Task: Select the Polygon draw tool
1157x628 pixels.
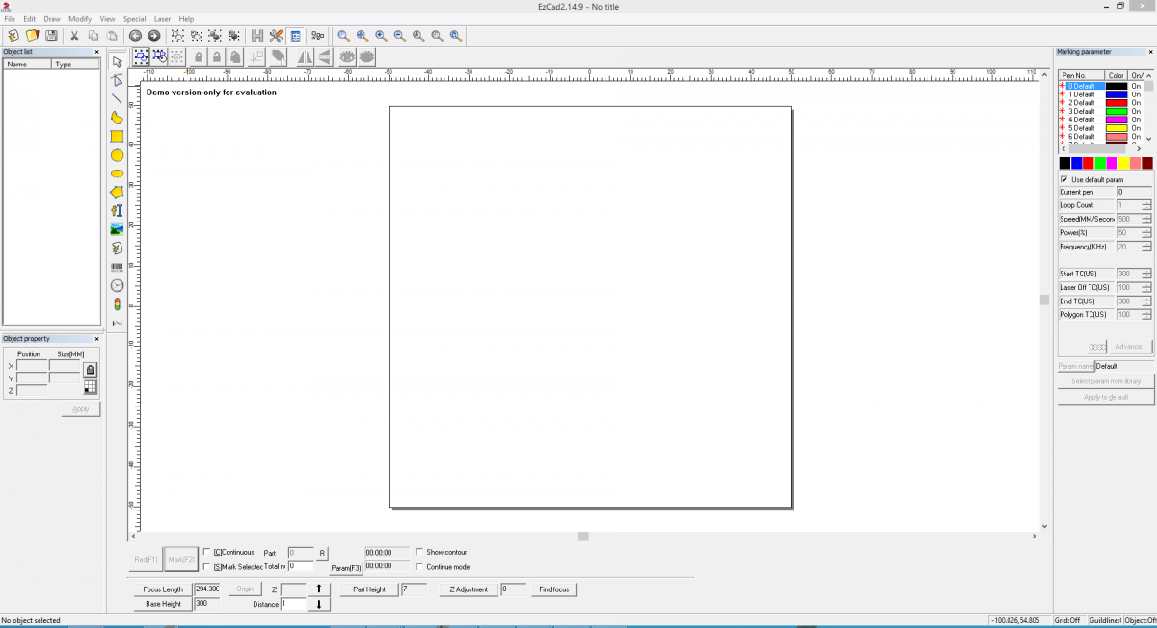Action: (117, 193)
